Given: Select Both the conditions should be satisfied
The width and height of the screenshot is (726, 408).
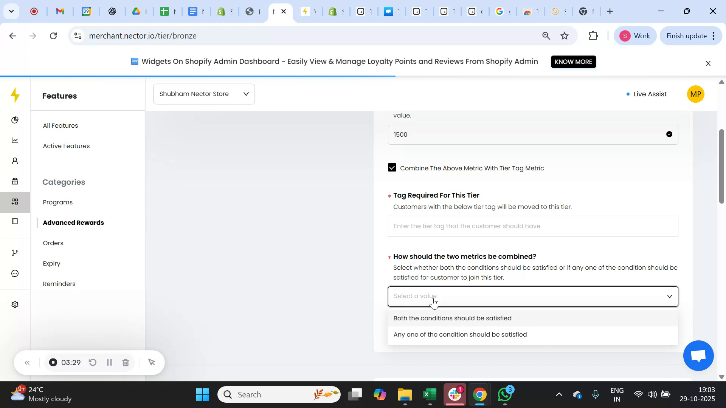Looking at the screenshot, I should click(x=453, y=318).
